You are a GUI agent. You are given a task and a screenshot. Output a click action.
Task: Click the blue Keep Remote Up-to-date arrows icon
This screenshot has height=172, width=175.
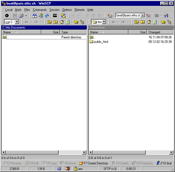coord(47,16)
